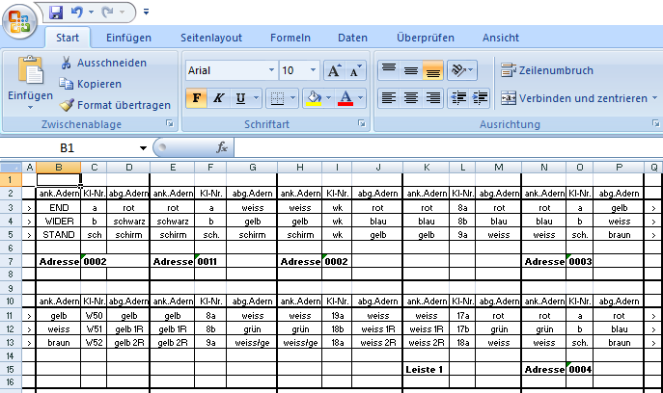
Task: Toggle underline U formatting
Action: pyautogui.click(x=240, y=98)
